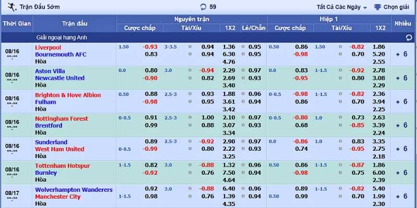Viewport: 417px width, 208px height.
Task: Select the Bournemouth AFC team name
Action: click(x=61, y=55)
